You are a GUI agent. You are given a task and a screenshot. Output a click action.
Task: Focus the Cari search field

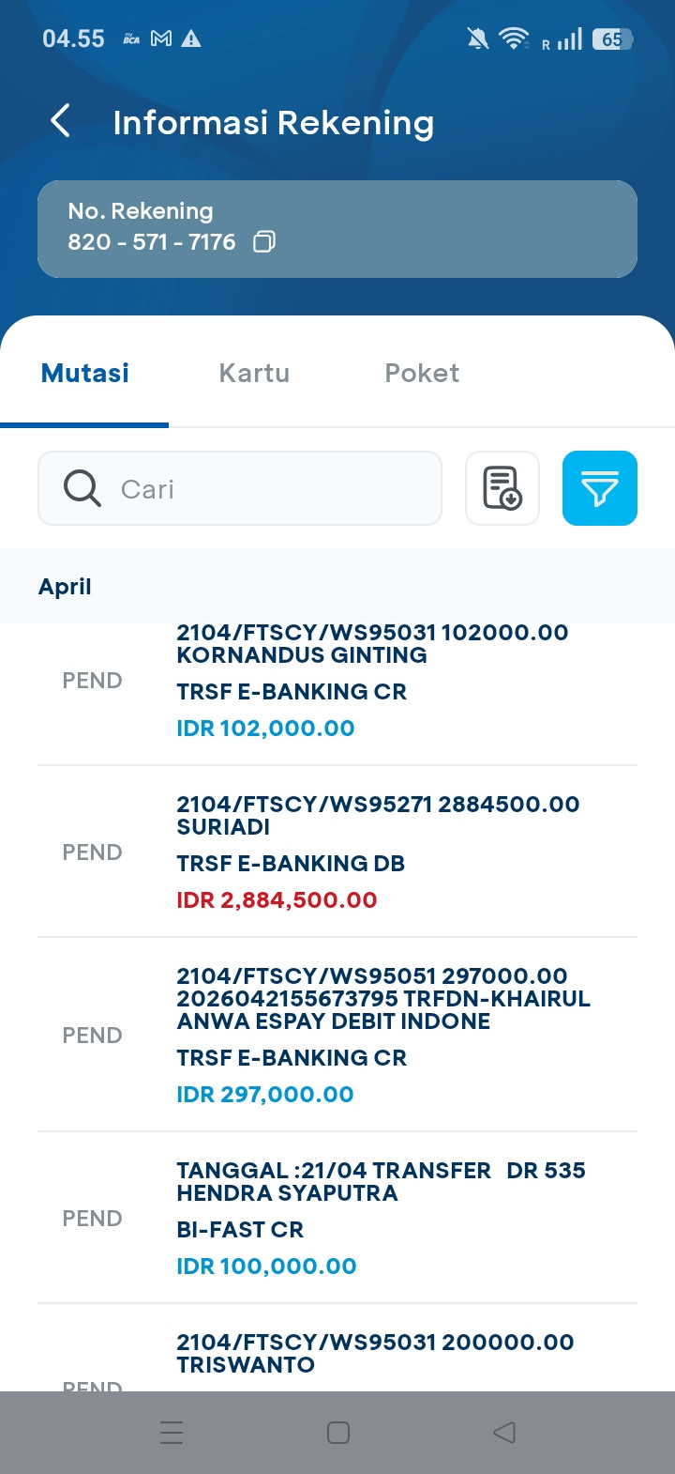click(x=272, y=488)
